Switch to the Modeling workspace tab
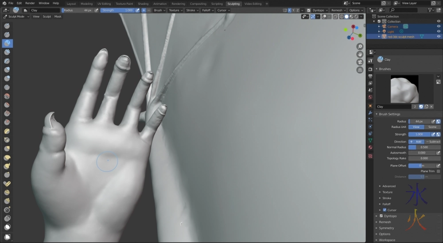 (x=86, y=4)
